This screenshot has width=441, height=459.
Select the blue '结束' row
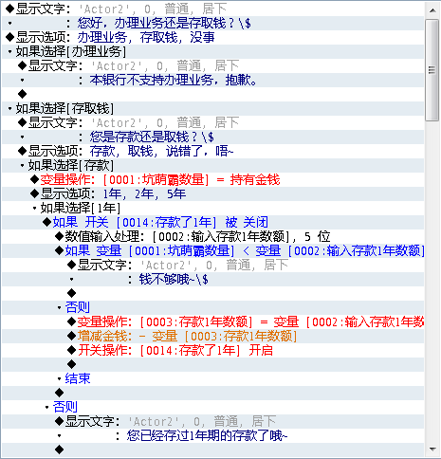pos(212,378)
